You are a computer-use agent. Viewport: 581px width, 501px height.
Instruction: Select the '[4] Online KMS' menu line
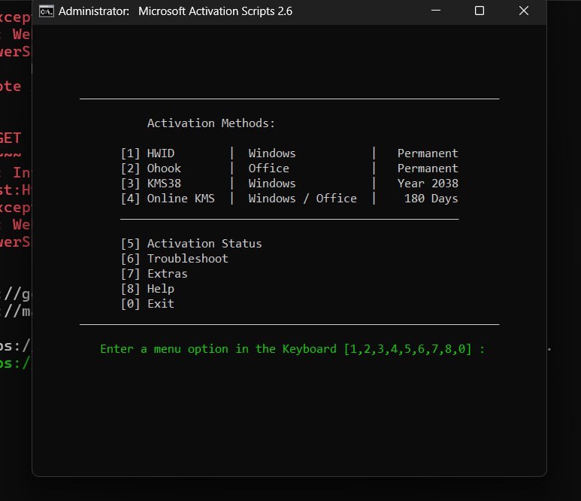click(x=168, y=199)
